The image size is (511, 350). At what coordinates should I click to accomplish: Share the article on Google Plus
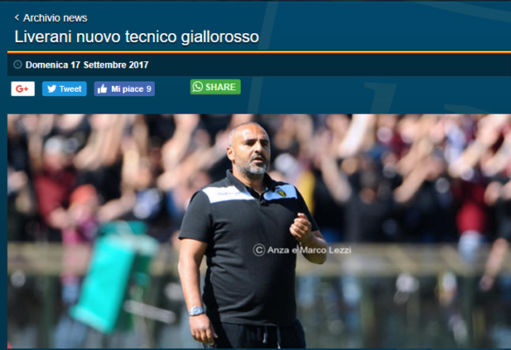pyautogui.click(x=23, y=88)
